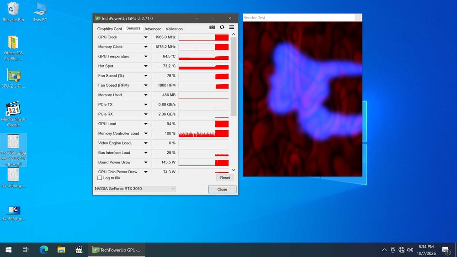
Task: Select the rtx-3060-gigabyte-12GB-OC-gpuz.gif file
Action: point(13,150)
